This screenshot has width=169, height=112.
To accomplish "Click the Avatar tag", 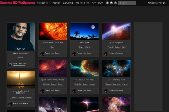I will tap(21, 58).
